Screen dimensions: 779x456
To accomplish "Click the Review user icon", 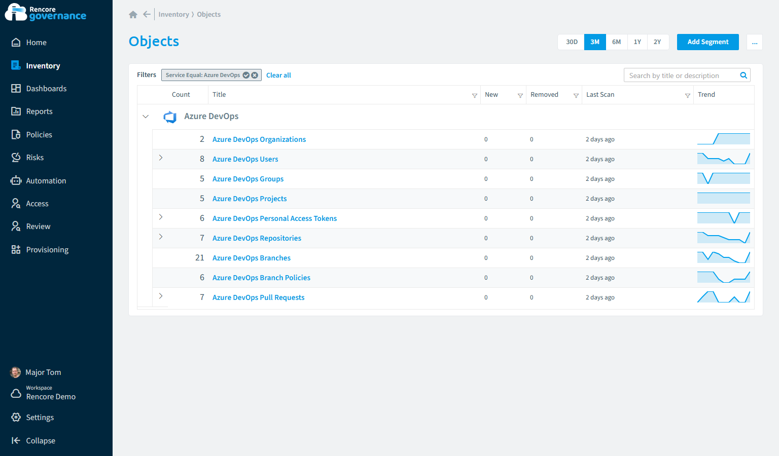I will [16, 226].
